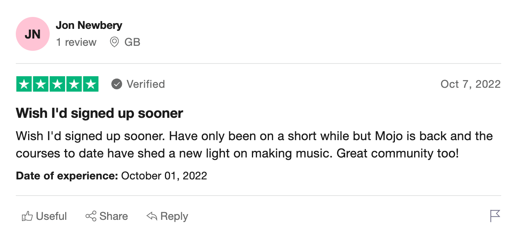517x241 pixels.
Task: Click the Share network icon
Action: (x=91, y=216)
